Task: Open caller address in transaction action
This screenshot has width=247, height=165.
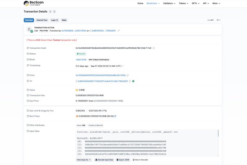Action: tap(74, 31)
